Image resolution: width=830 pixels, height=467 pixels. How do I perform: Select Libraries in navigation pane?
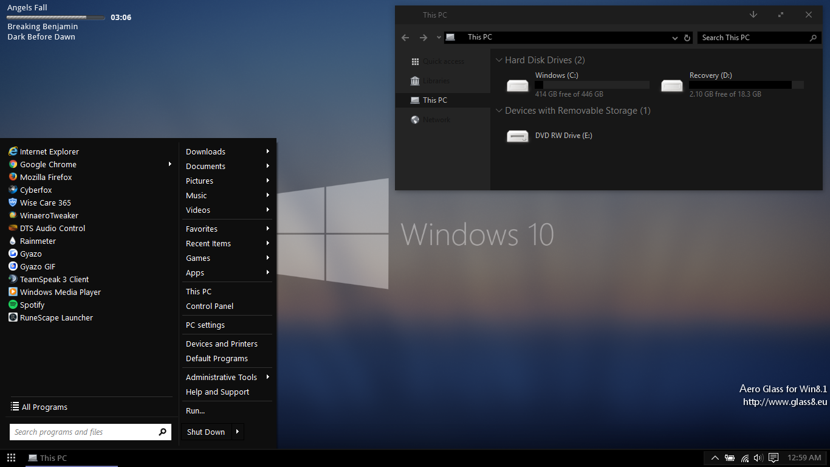tap(442, 81)
